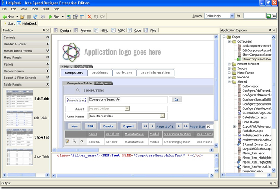This screenshot has height=189, width=280.
Task: Click the open folder toolbar icon
Action: point(22,17)
